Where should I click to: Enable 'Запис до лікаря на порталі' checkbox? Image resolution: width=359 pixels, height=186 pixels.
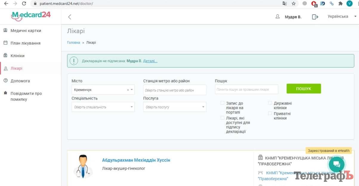coord(222,103)
